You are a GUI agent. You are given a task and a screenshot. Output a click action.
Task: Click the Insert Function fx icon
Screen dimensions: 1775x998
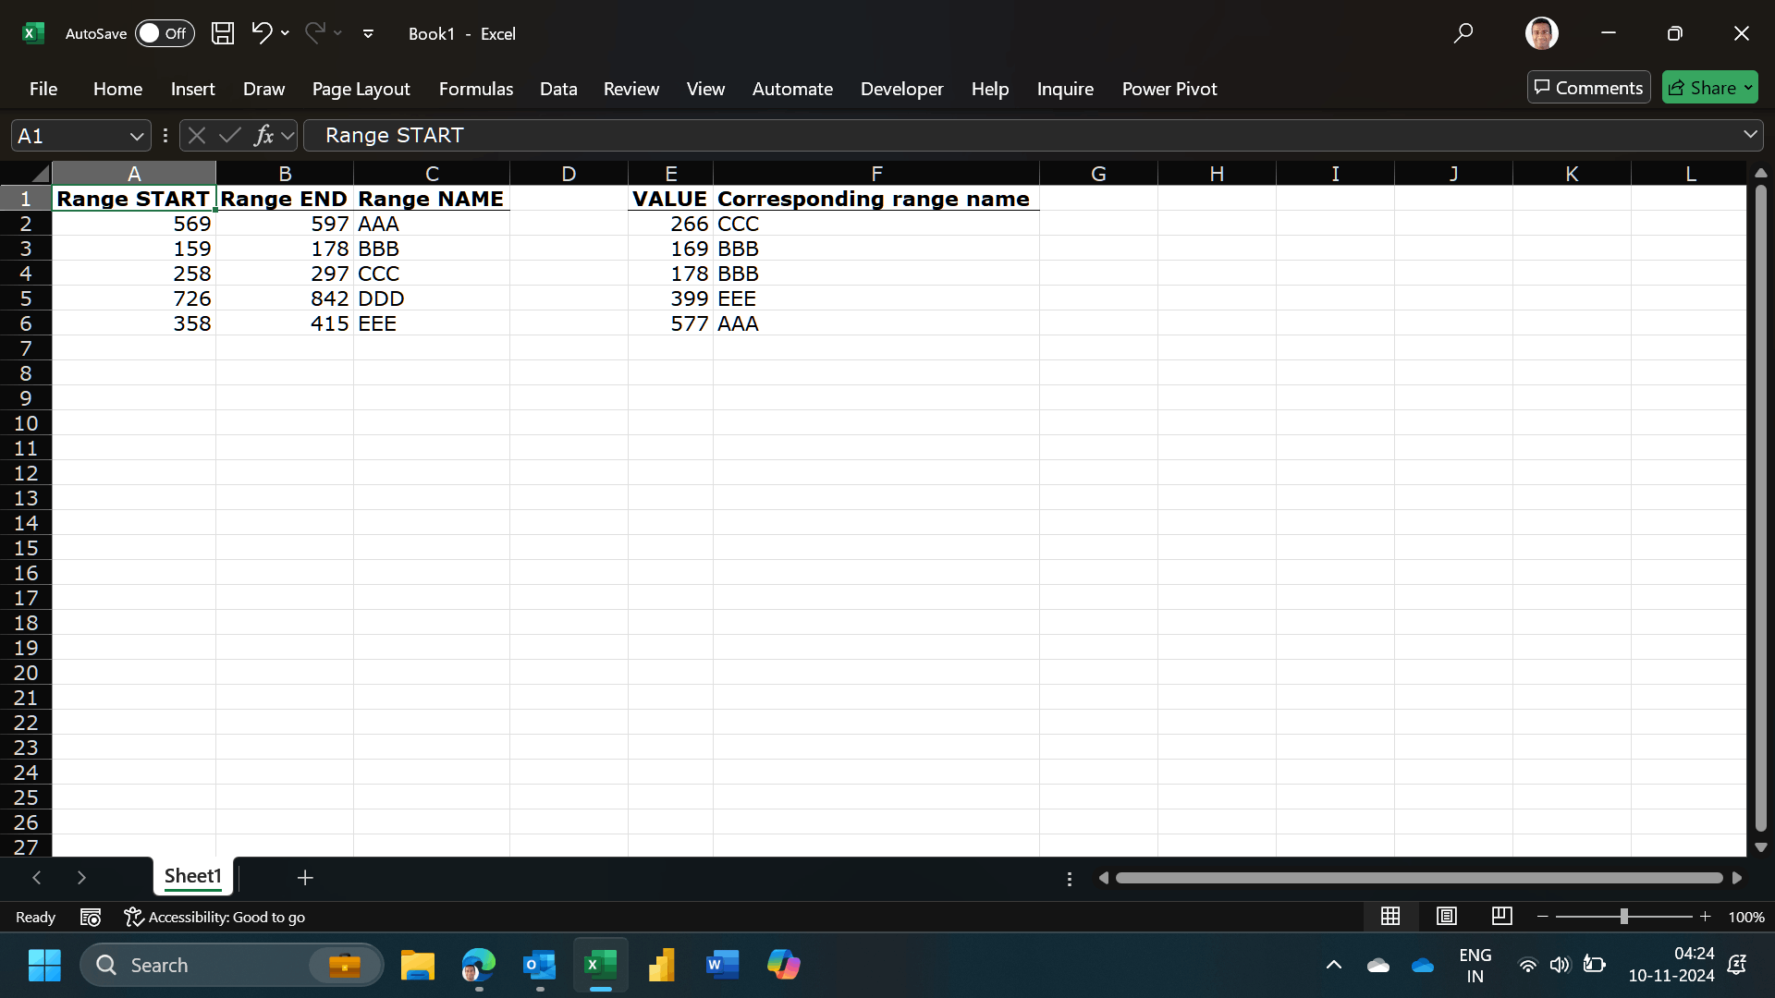(263, 136)
